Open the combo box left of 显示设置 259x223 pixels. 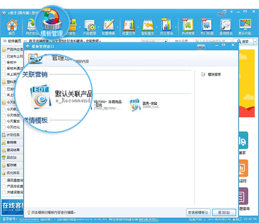(154, 41)
